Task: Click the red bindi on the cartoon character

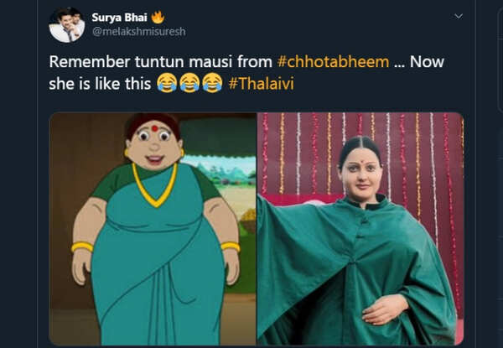Action: (x=154, y=128)
